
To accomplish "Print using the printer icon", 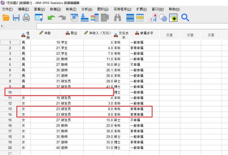I will tap(26, 18).
